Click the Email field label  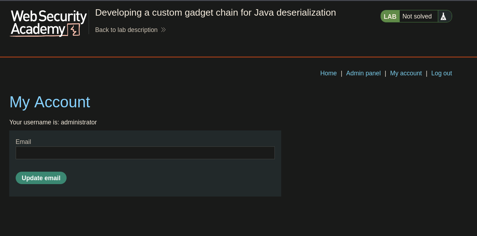point(23,142)
